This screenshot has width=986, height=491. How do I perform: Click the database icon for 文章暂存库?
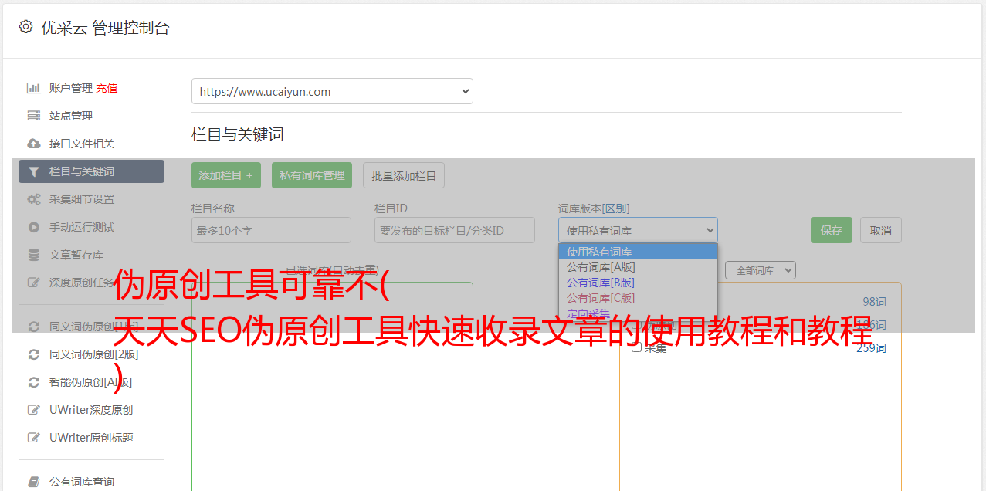coord(34,255)
